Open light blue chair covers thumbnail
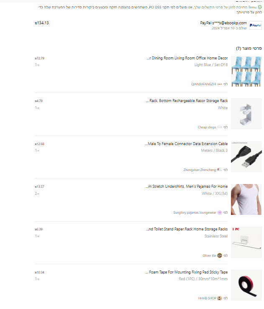 point(246,71)
